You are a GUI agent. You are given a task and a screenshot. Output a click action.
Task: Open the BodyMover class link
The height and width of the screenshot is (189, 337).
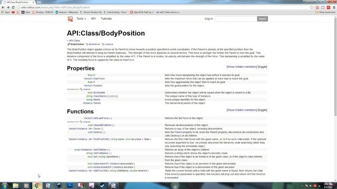(94, 44)
